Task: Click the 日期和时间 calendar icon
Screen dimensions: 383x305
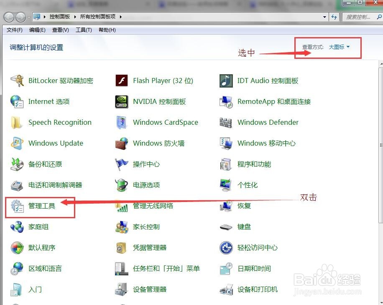Action: pos(226,269)
